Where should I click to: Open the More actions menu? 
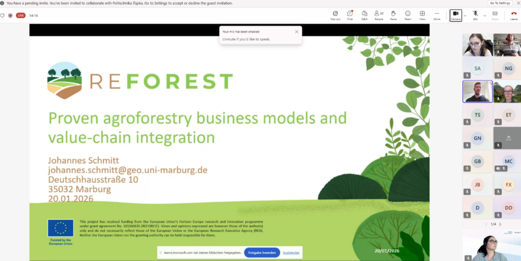click(x=437, y=15)
